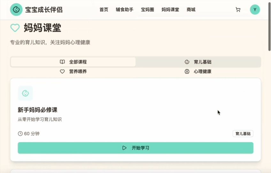Click the play icon in 开始学习 button
The width and height of the screenshot is (271, 173).
124,148
